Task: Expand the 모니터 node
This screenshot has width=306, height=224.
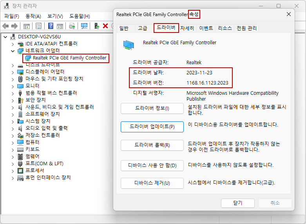Action: tap(13, 86)
